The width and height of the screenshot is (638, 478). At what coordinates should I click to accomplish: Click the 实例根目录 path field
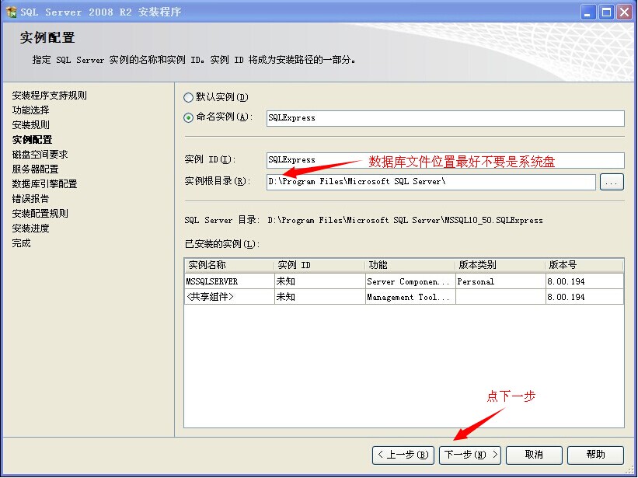click(431, 181)
